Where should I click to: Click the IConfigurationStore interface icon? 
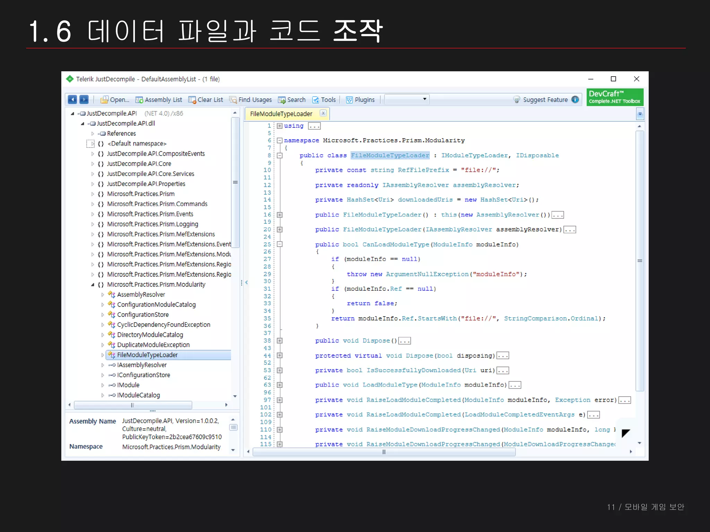[112, 375]
